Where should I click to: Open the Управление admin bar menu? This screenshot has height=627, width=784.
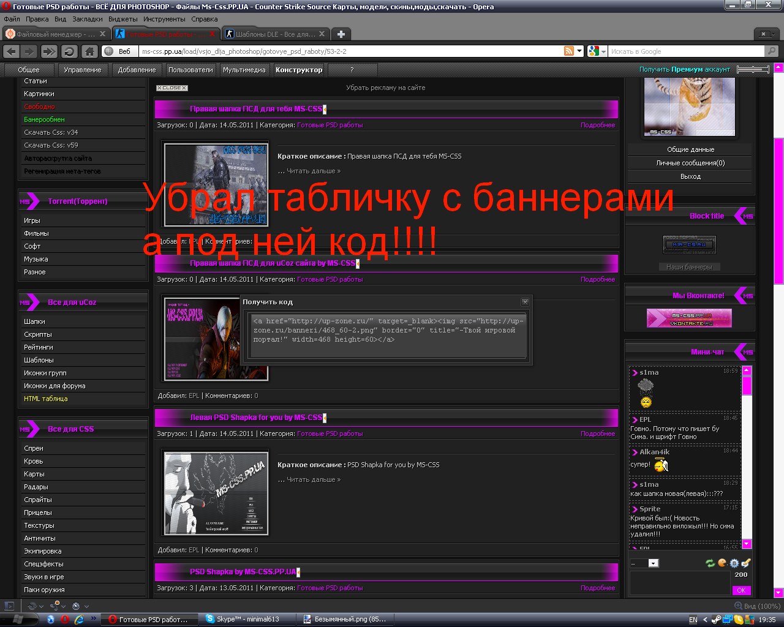coord(83,70)
